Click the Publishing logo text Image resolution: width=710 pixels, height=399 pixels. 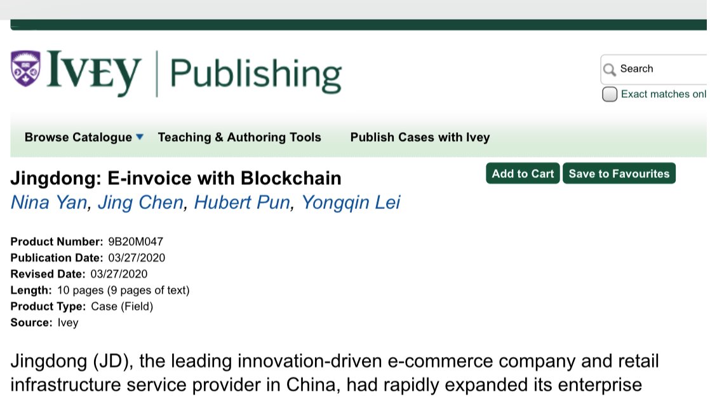coord(255,74)
